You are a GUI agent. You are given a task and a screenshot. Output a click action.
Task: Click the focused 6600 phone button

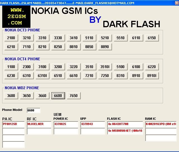58,96
